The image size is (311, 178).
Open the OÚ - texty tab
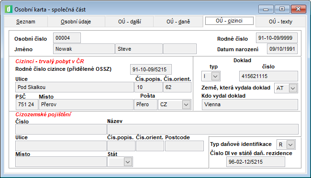tap(280, 22)
